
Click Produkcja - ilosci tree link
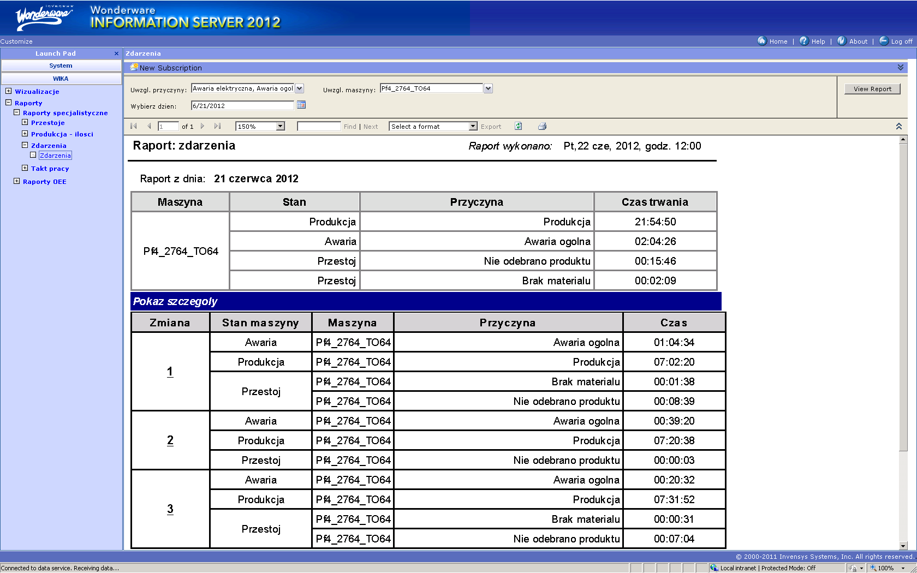62,134
